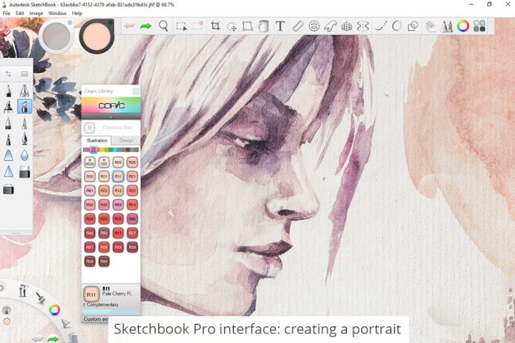Pick the R39 Copic swatch
This screenshot has height=343, width=515.
[132, 247]
